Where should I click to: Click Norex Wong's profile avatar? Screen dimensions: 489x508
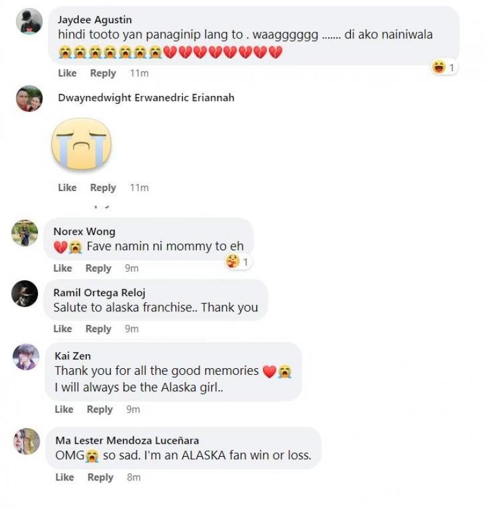click(24, 233)
